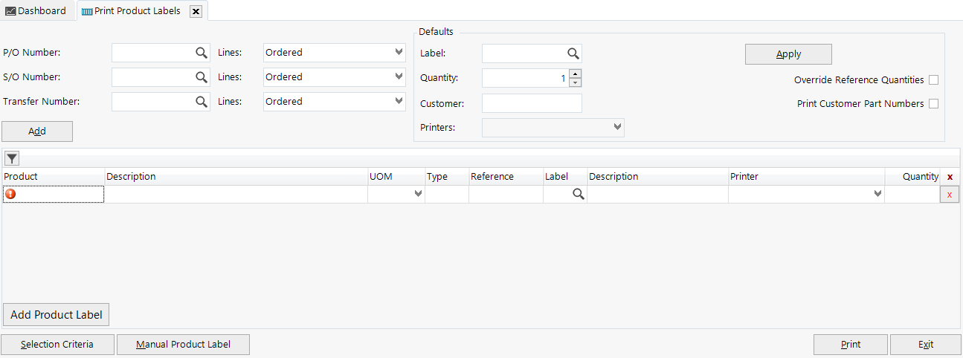Click the S/O Number lookup magnifier icon
The width and height of the screenshot is (963, 358).
[202, 77]
